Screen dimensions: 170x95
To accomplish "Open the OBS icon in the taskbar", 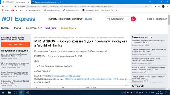I will [x=28, y=93].
